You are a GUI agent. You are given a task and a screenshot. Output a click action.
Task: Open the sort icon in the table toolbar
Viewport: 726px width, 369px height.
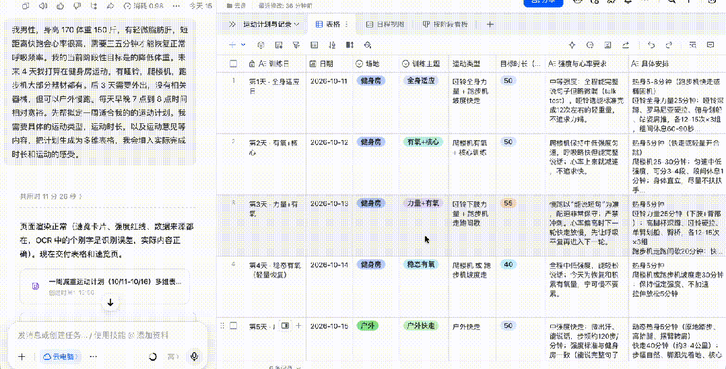332,45
